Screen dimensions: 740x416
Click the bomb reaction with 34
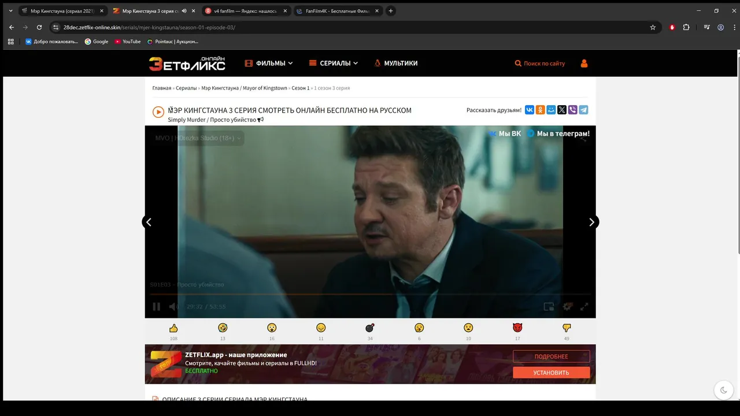[x=370, y=328]
